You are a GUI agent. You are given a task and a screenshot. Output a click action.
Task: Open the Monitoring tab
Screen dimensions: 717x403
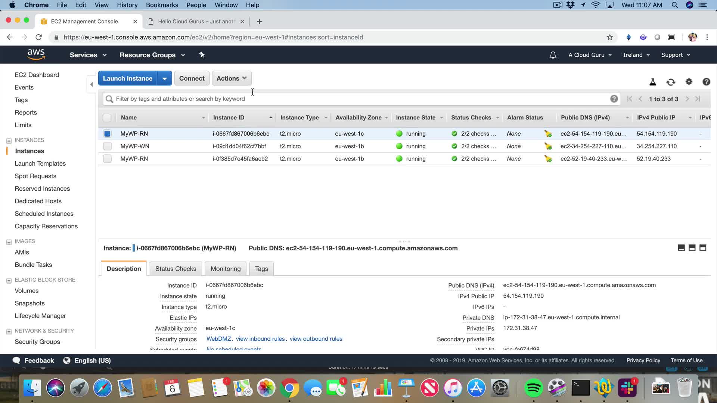(x=226, y=269)
